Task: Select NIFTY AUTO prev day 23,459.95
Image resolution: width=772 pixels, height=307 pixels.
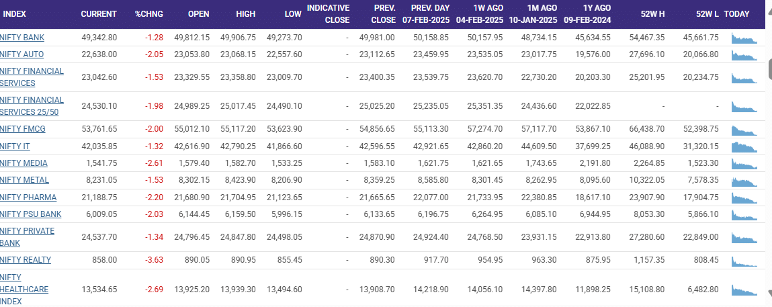Action: (x=431, y=54)
